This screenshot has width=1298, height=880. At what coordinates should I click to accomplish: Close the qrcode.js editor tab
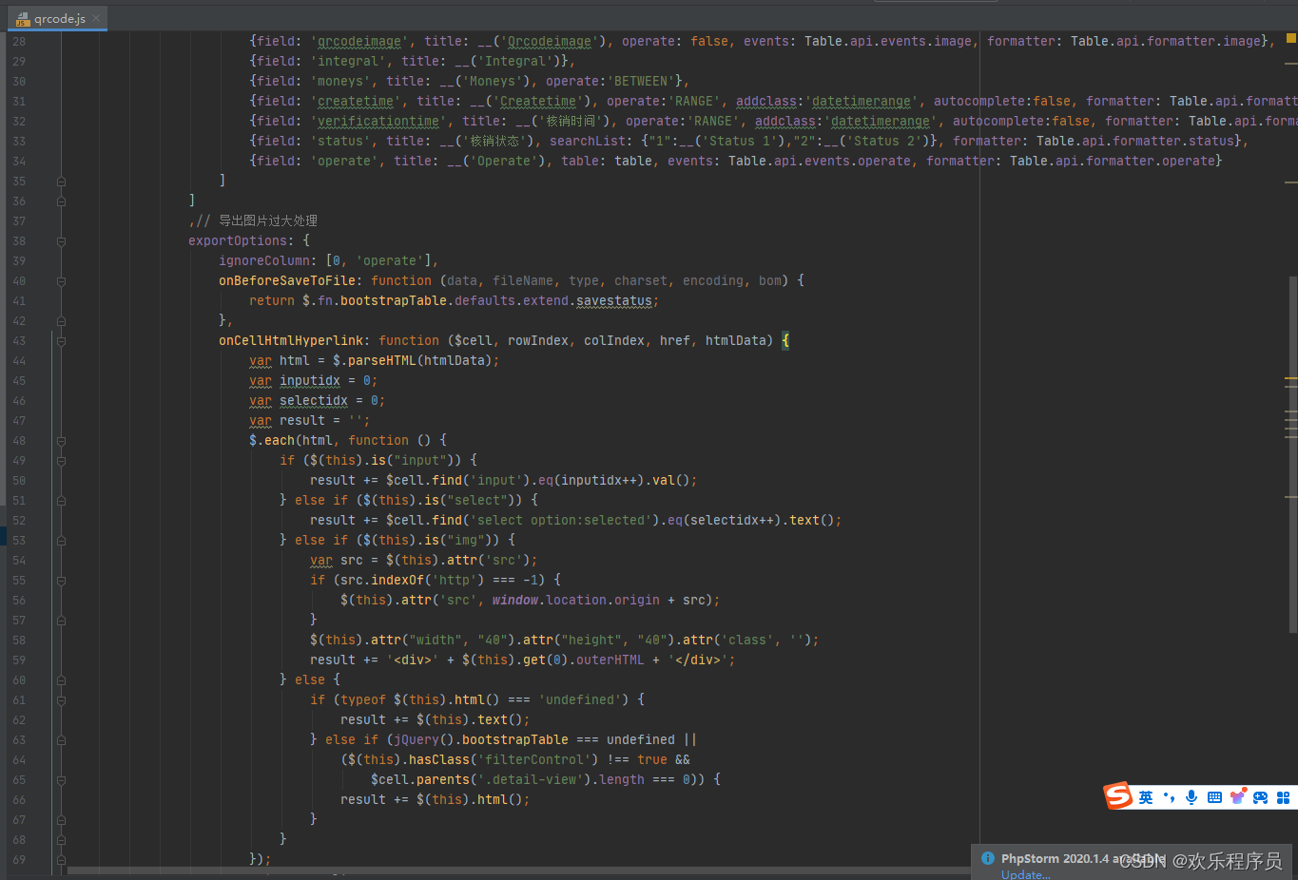click(96, 18)
